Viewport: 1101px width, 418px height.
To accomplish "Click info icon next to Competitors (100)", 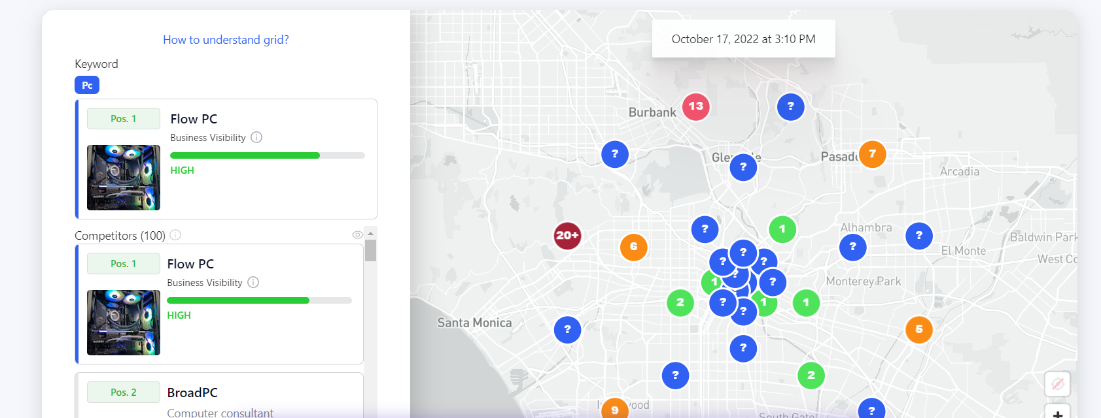I will [175, 235].
